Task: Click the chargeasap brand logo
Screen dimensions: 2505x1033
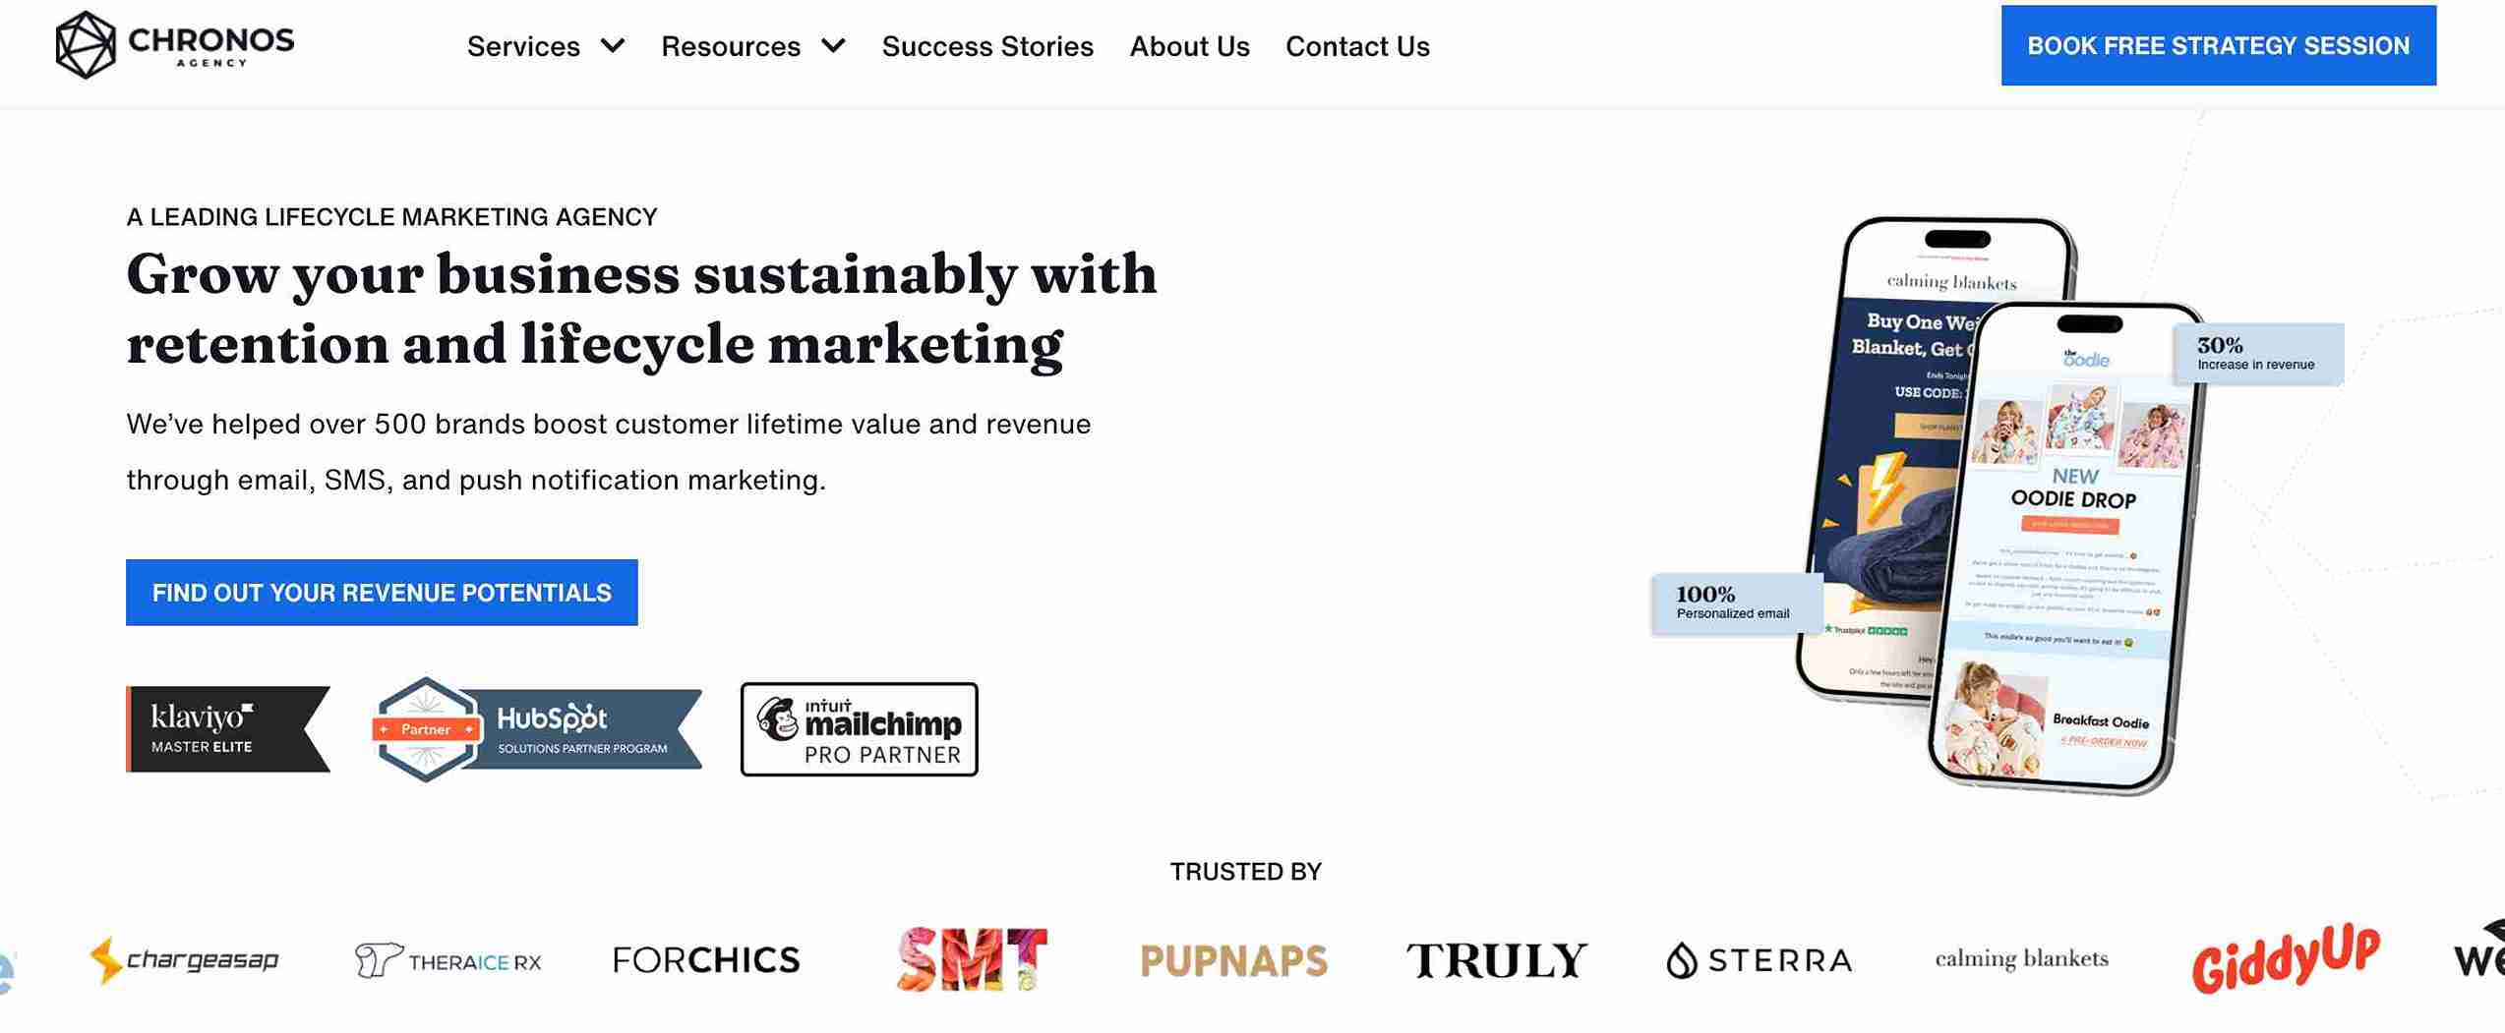Action: [184, 959]
